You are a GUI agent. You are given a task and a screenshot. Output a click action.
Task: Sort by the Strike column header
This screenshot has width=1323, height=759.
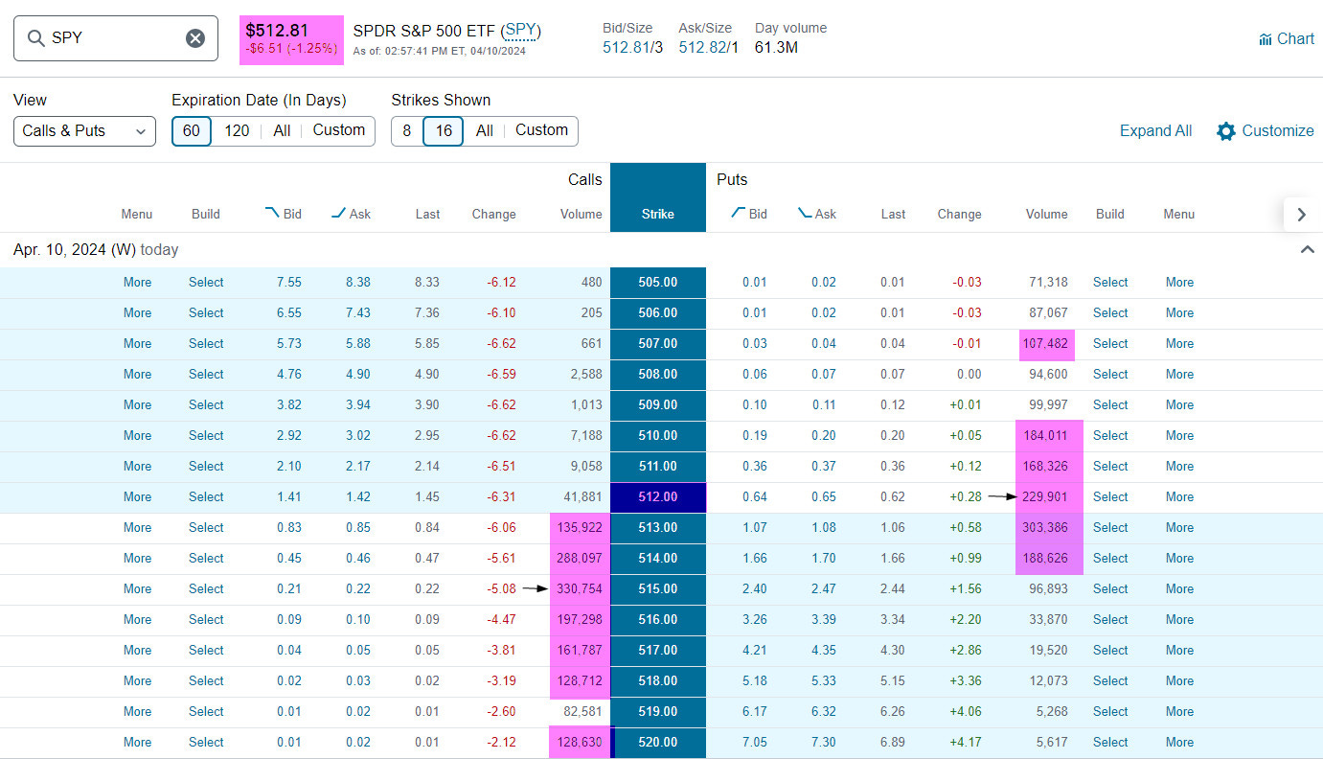(658, 215)
